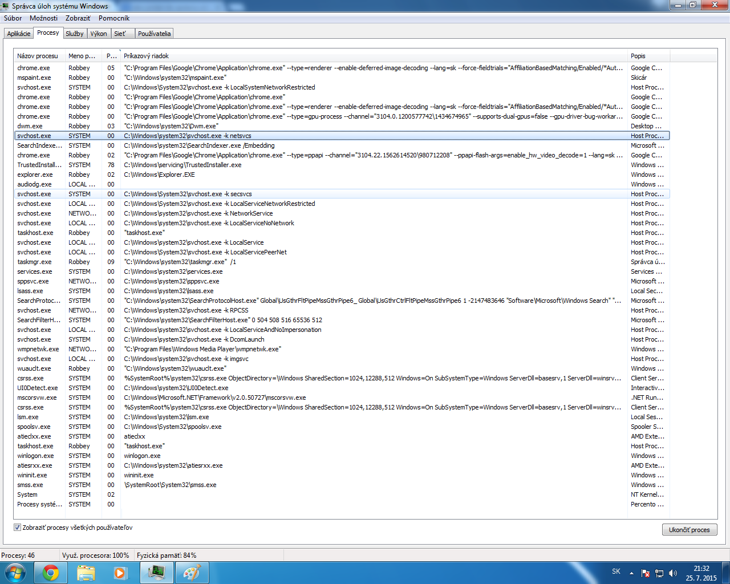Select the spoolsv.exe process row
This screenshot has width=730, height=584.
pyautogui.click(x=342, y=427)
